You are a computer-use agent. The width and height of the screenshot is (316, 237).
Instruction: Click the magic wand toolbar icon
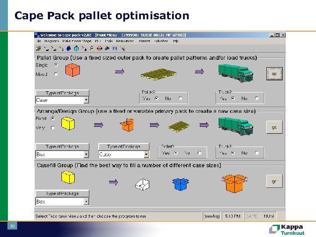[122, 48]
